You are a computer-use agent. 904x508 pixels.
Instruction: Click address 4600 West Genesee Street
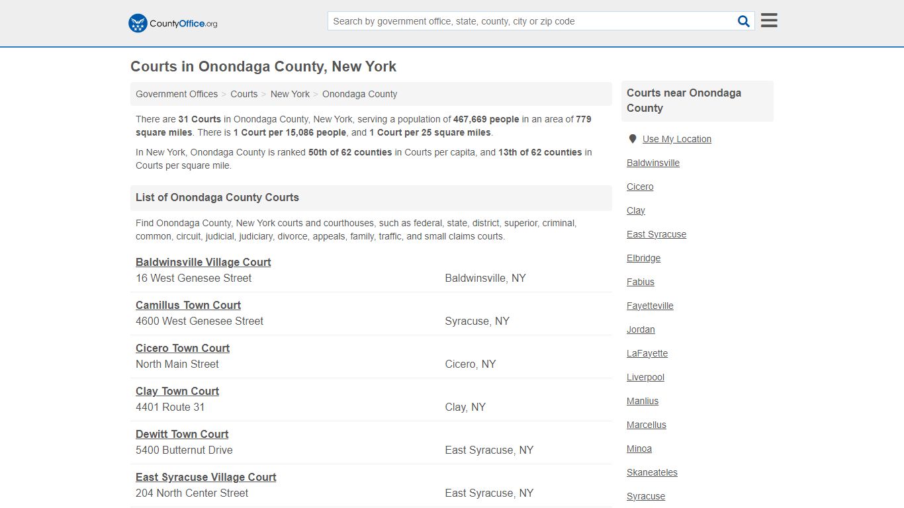[x=199, y=321]
